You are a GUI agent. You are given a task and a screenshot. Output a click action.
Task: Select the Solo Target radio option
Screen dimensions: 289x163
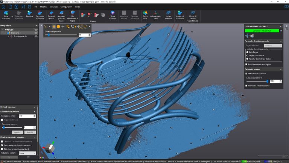[247, 52]
